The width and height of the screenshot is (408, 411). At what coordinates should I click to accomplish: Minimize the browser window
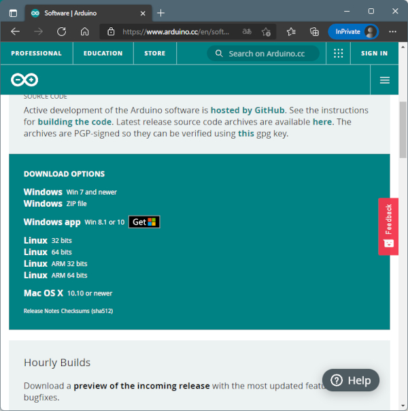(347, 12)
